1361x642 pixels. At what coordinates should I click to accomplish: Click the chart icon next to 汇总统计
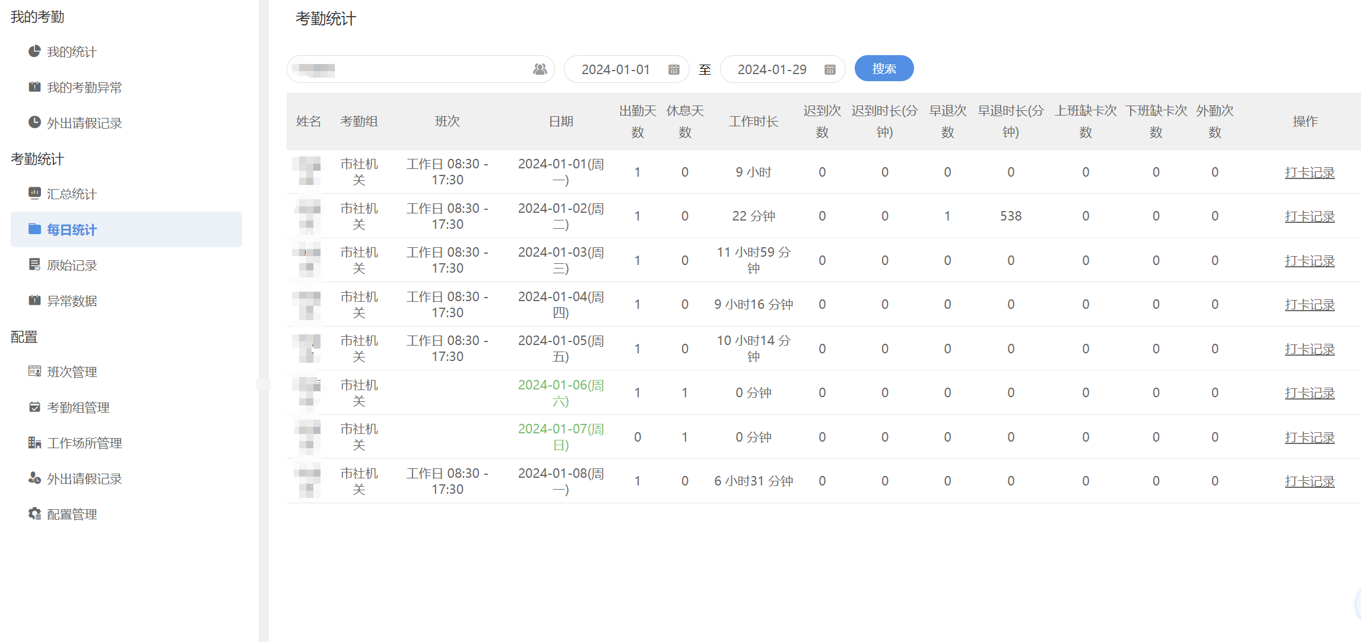34,193
